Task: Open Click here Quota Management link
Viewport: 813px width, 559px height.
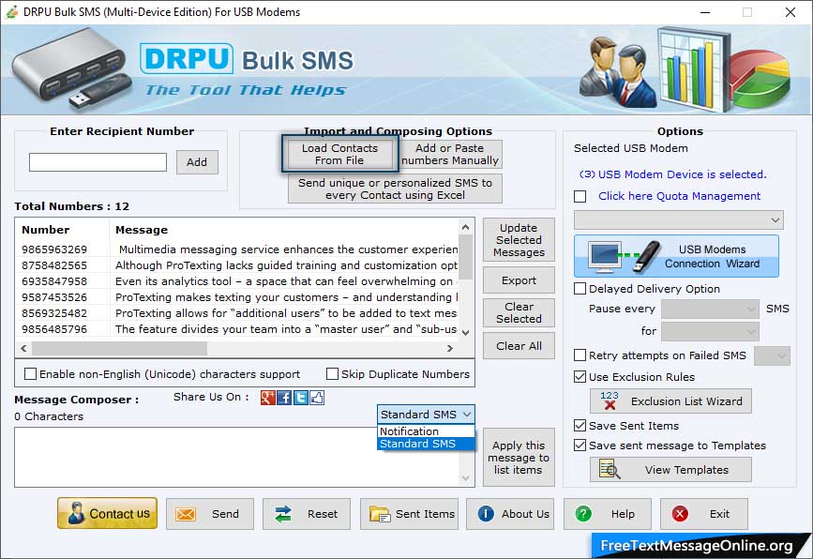Action: click(679, 196)
